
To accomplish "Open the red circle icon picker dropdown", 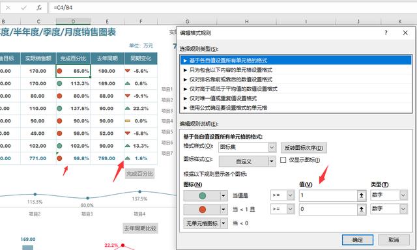I will tap(223, 210).
